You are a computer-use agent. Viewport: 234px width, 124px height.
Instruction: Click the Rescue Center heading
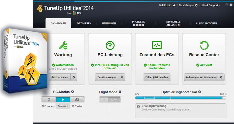point(204,55)
